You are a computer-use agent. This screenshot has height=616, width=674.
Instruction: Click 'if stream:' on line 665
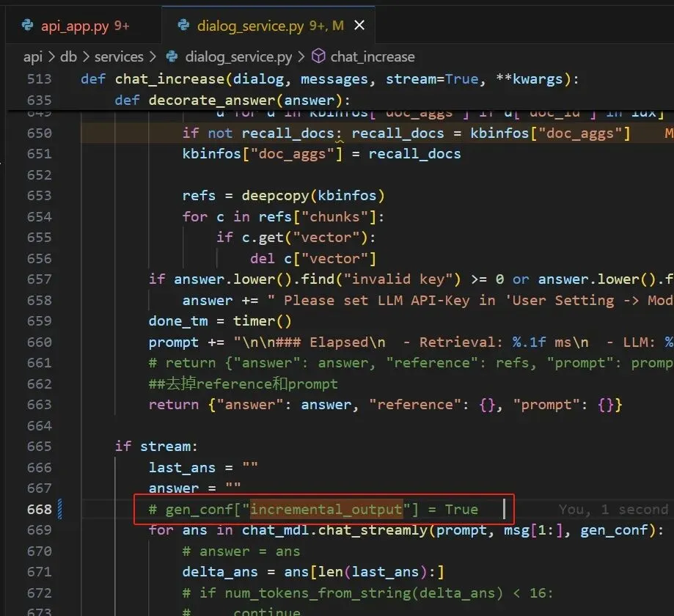click(x=156, y=446)
